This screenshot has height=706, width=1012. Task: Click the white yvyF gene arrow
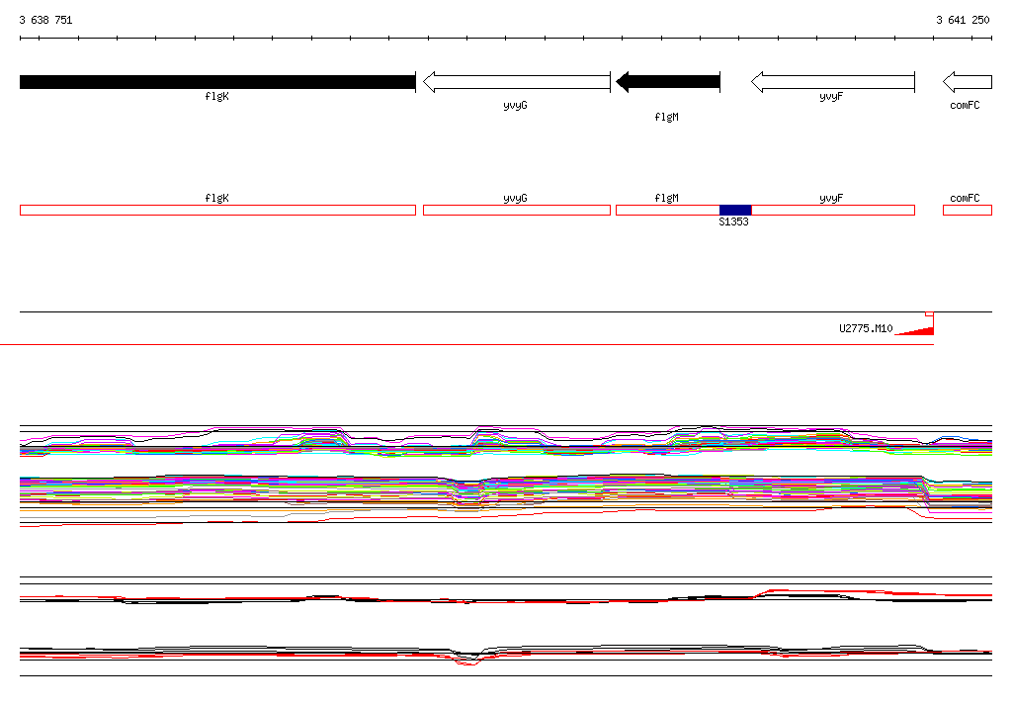(832, 82)
